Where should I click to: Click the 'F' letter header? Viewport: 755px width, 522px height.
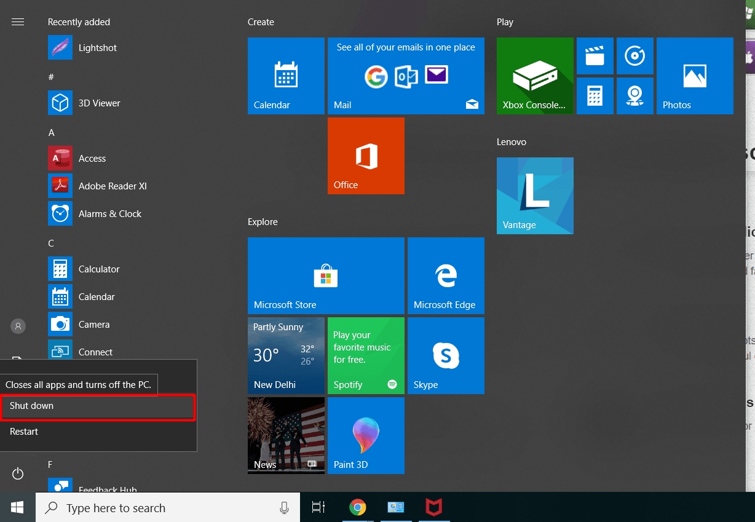[51, 464]
